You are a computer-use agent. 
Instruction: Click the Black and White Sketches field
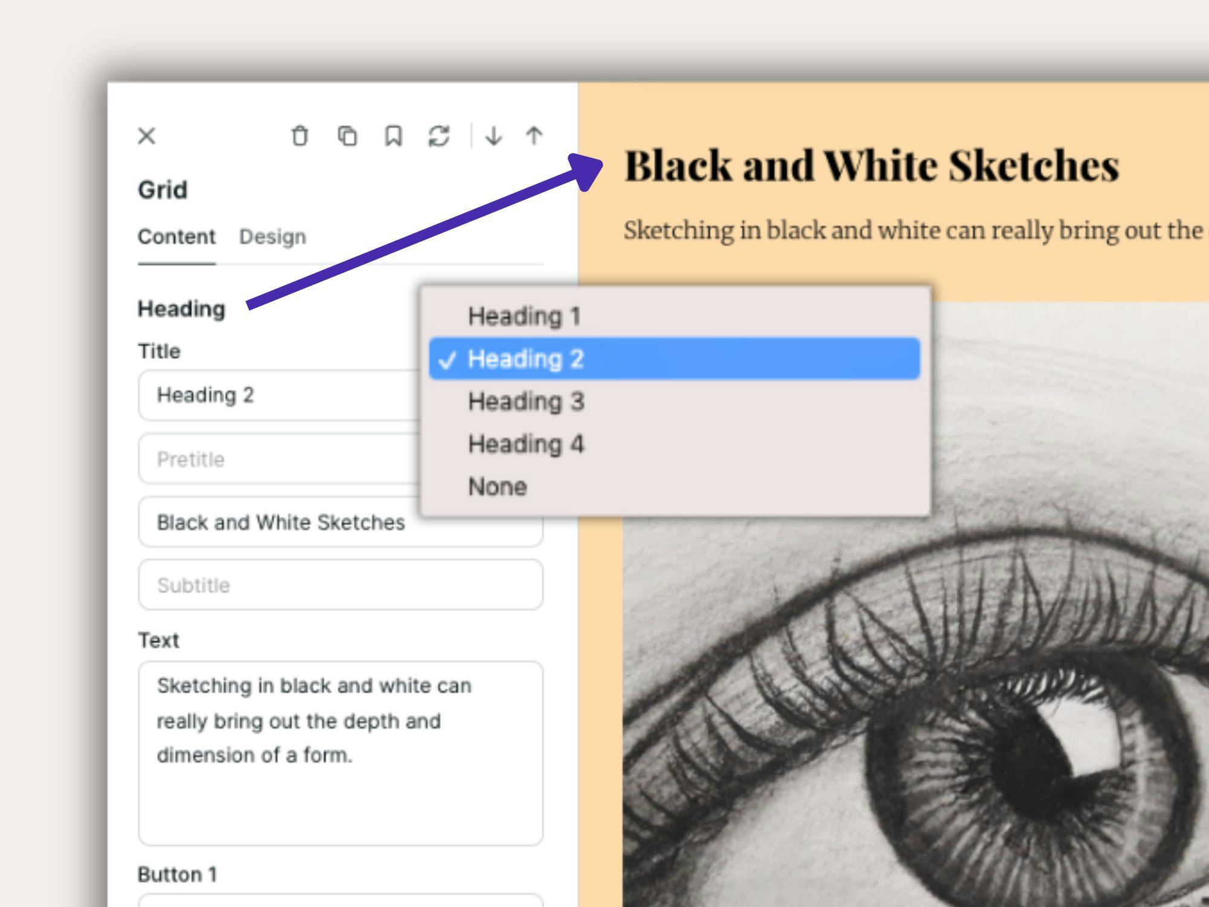pyautogui.click(x=280, y=523)
